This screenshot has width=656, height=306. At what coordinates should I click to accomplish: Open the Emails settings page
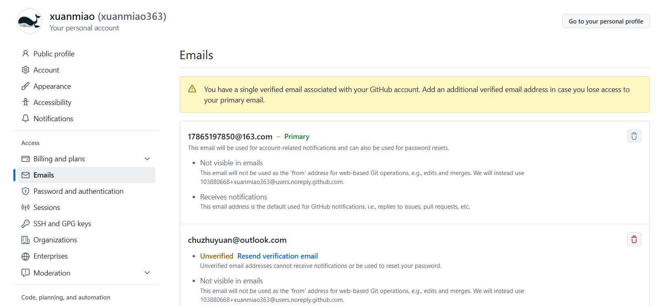[x=44, y=175]
